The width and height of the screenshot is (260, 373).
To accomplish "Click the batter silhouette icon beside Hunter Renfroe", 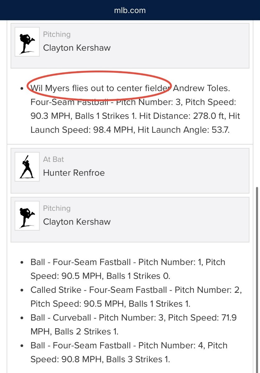I will [x=27, y=167].
